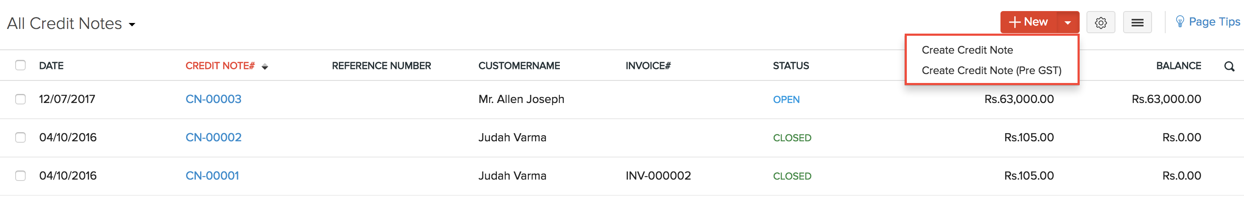Check the box for CN-00003 row
The image size is (1244, 223).
click(20, 99)
